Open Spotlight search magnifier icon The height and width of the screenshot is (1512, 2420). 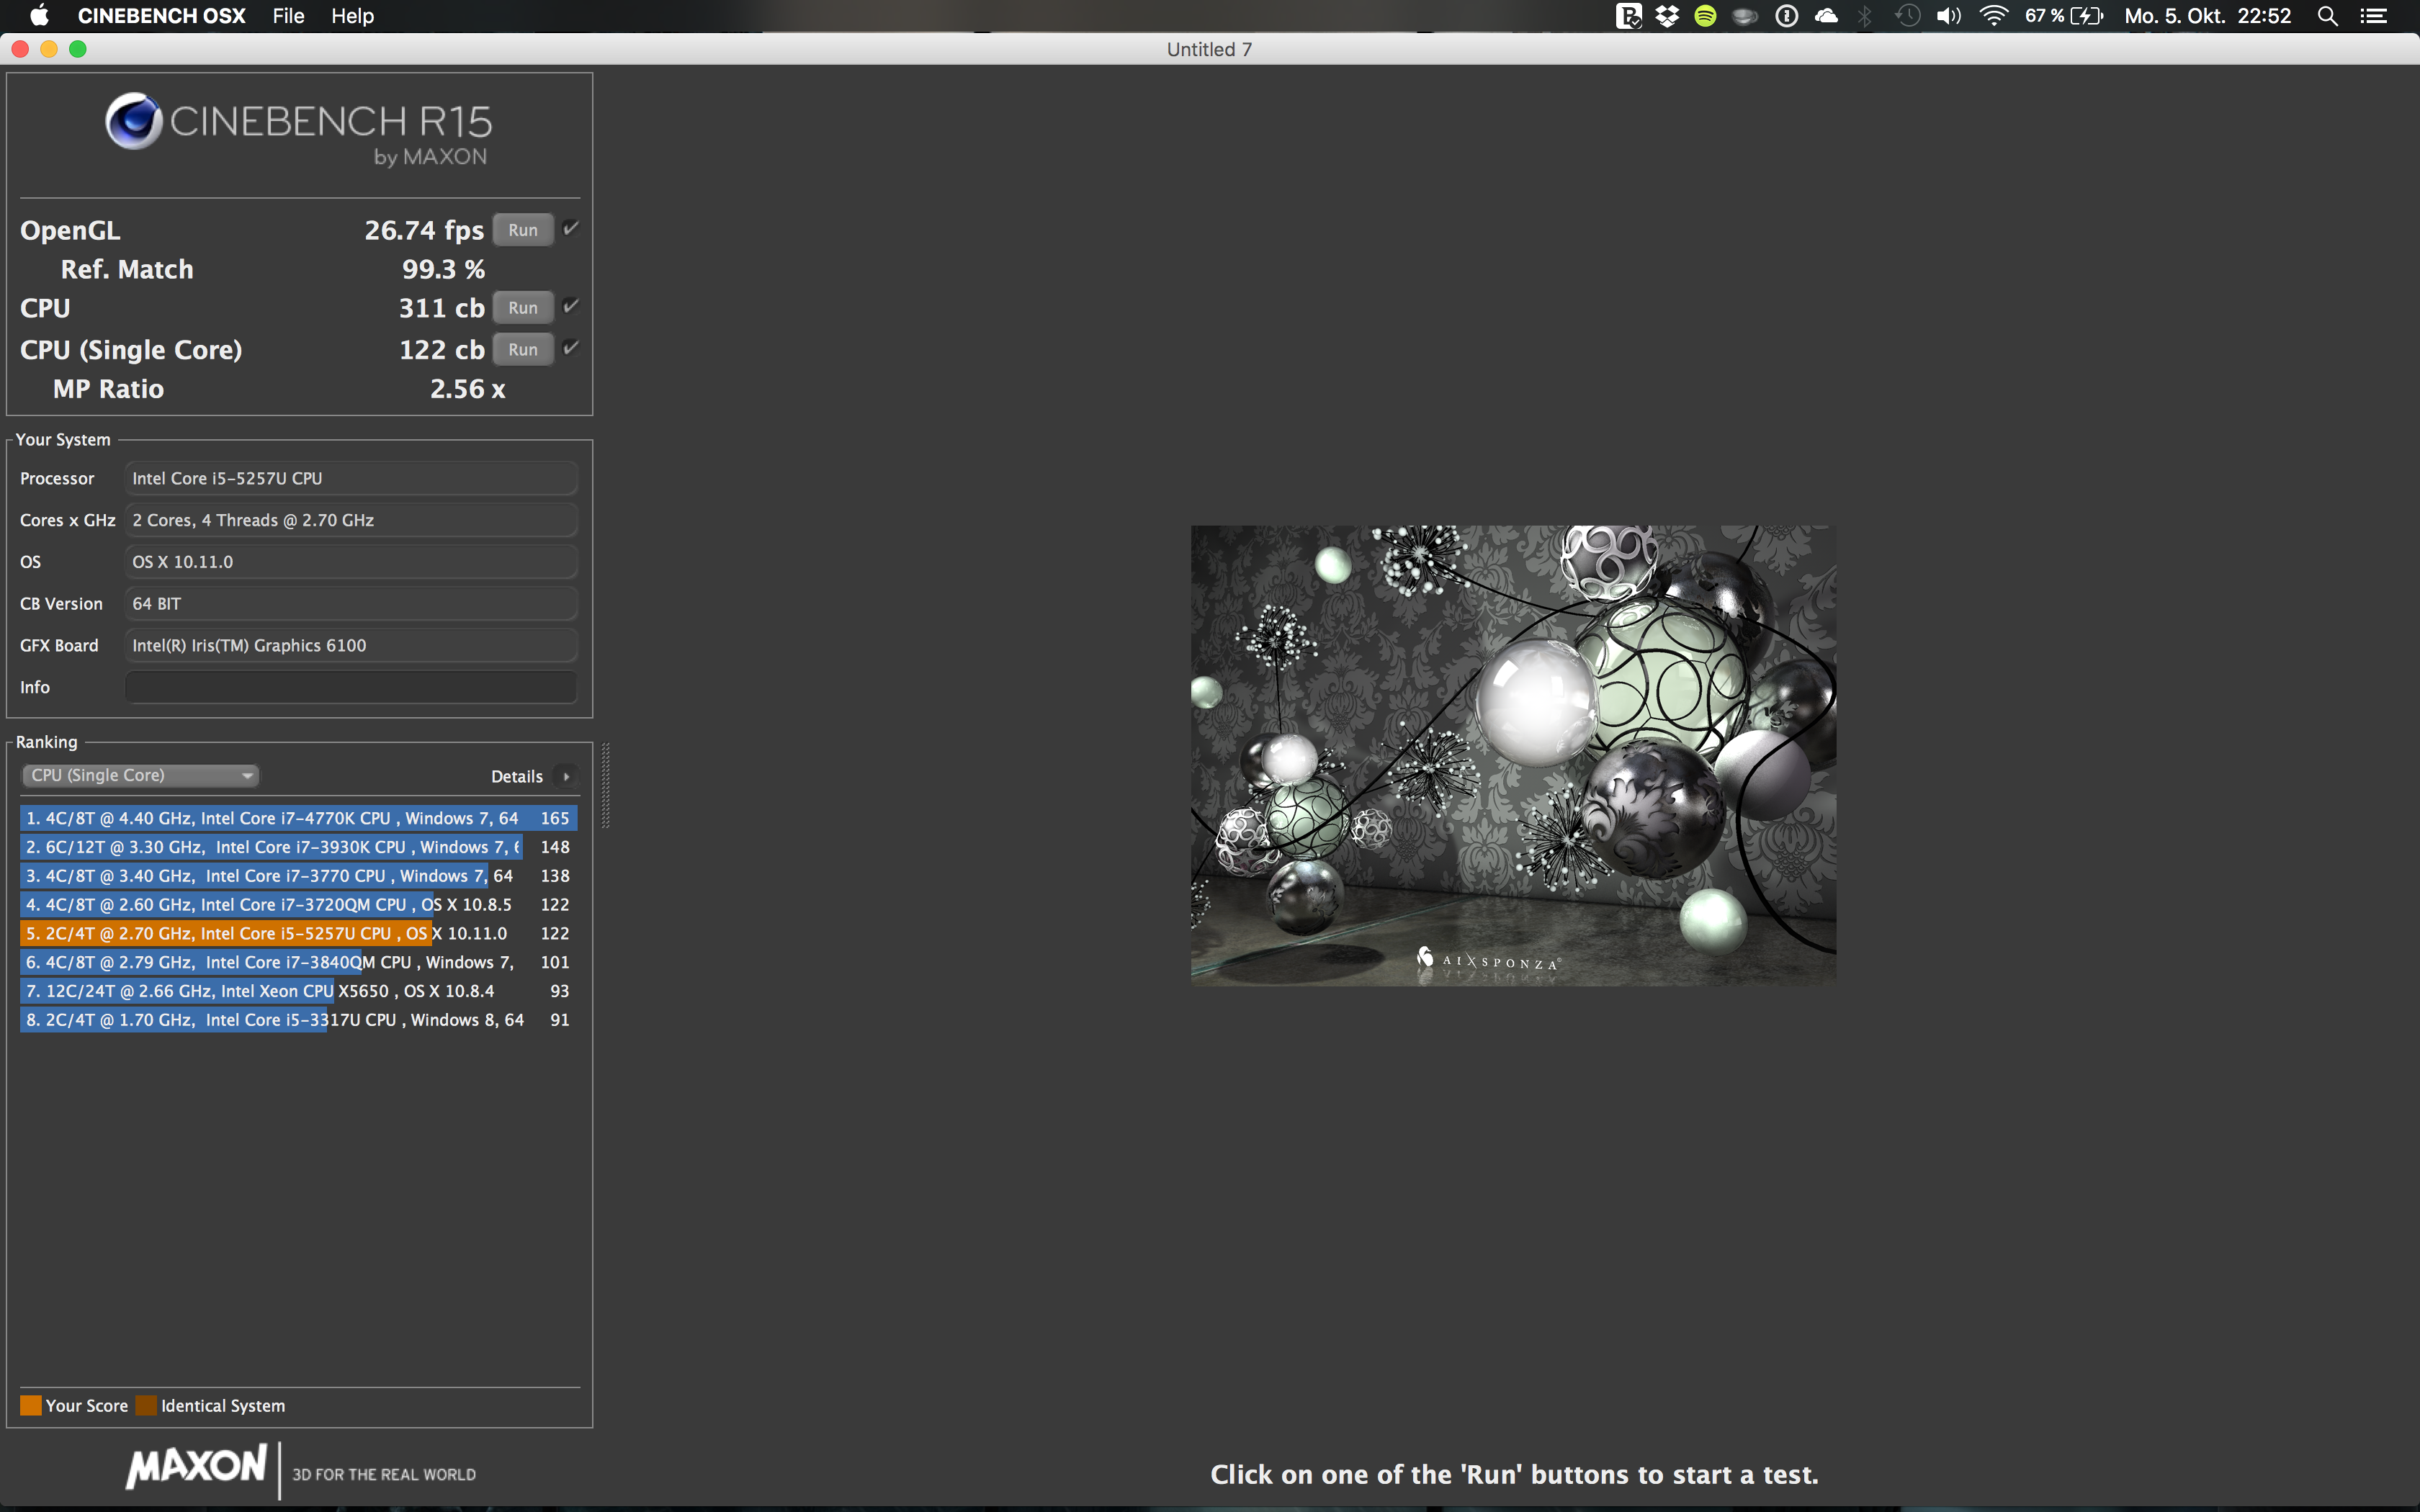point(2328,16)
